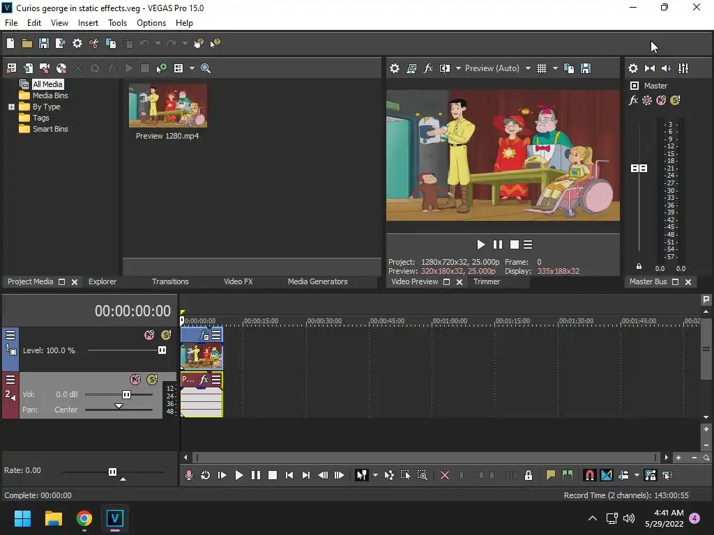Toggle Auto Preview in the Project Media toolbar
The width and height of the screenshot is (714, 535).
pos(161,68)
